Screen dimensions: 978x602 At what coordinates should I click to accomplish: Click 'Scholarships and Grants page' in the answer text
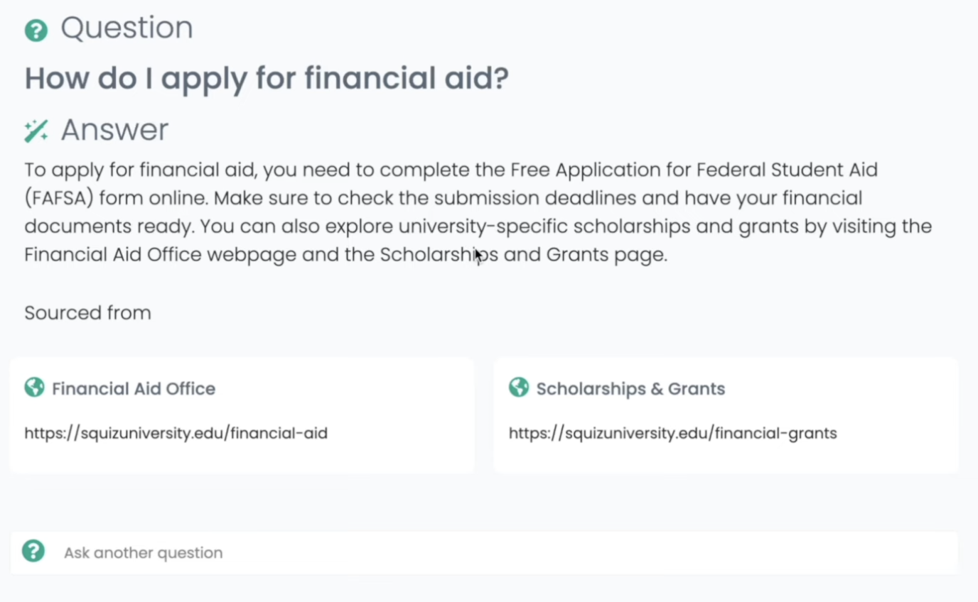pyautogui.click(x=522, y=255)
